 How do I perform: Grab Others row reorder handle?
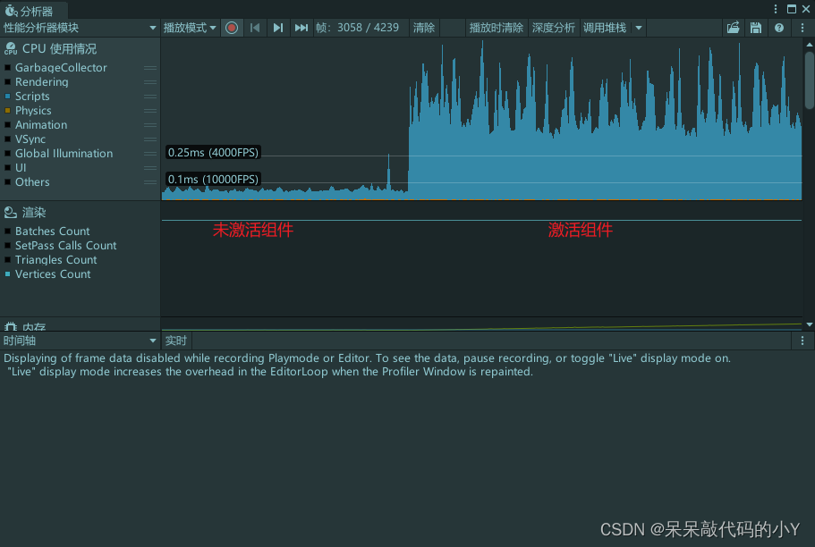coord(150,181)
